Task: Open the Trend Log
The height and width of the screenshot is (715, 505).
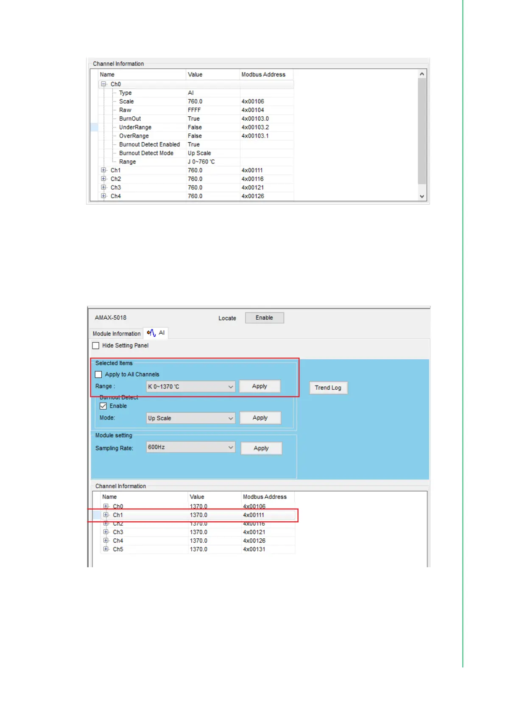Action: (328, 388)
